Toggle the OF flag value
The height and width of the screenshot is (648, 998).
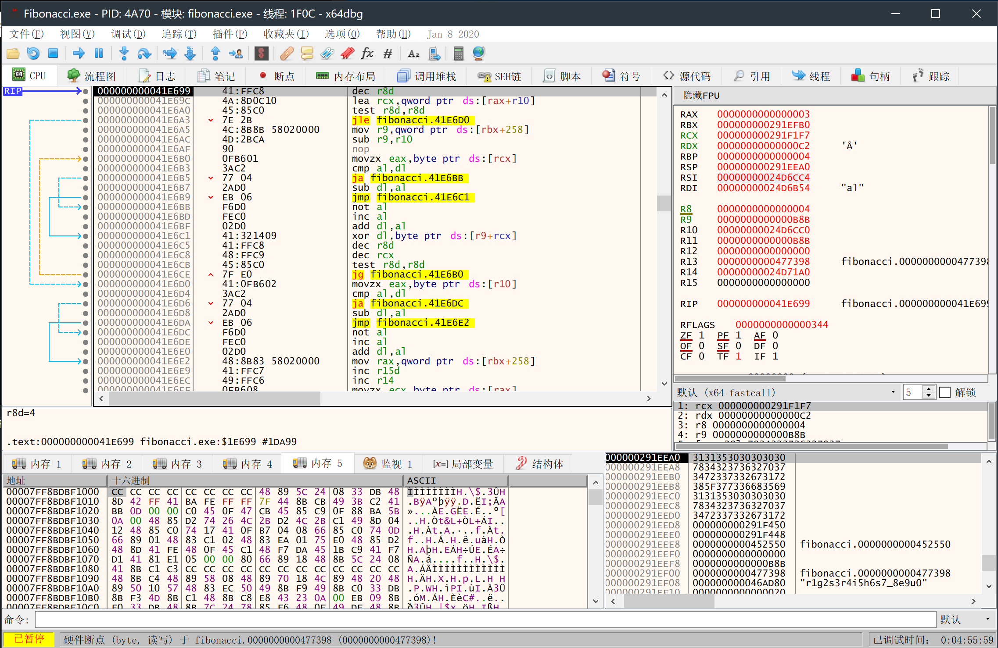[x=701, y=346]
